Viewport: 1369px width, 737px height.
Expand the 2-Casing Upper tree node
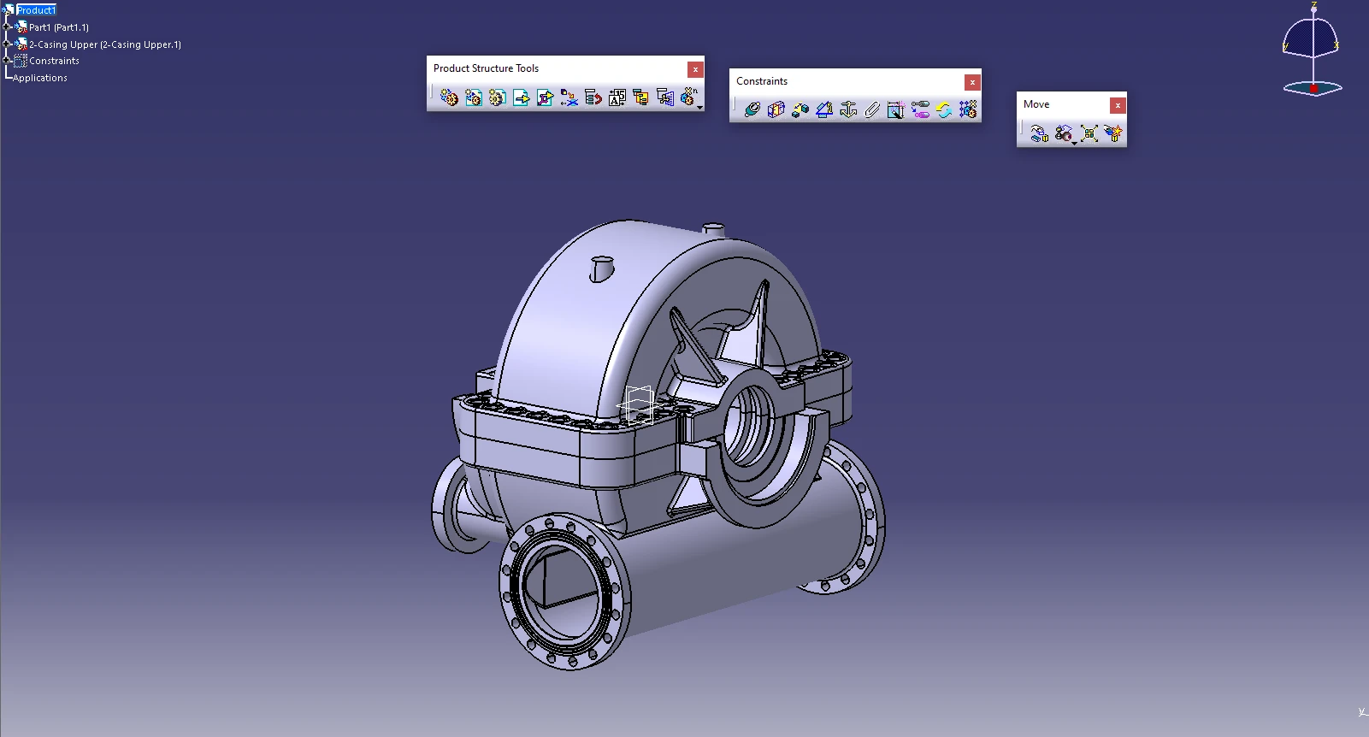7,44
